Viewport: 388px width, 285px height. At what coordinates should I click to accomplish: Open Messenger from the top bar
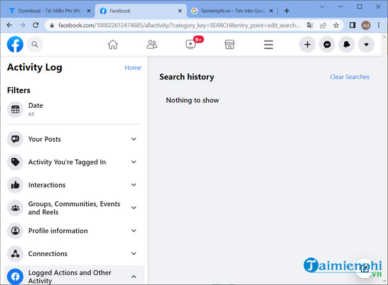pyautogui.click(x=327, y=44)
